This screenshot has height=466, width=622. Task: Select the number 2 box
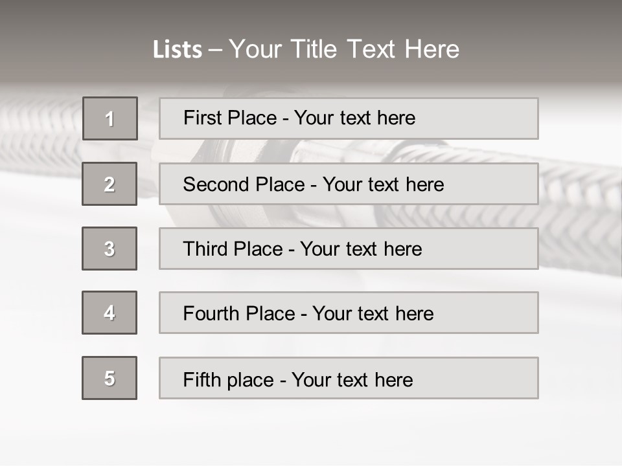coord(109,184)
